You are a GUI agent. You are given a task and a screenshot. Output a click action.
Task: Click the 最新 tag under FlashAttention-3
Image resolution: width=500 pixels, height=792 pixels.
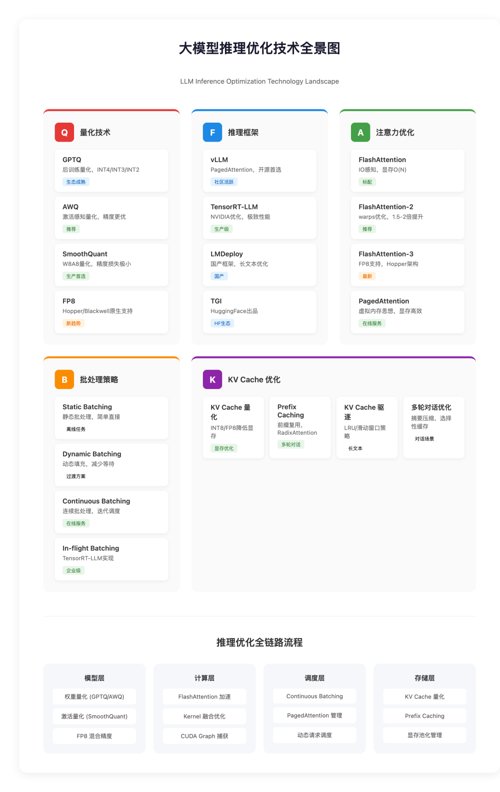pos(367,277)
